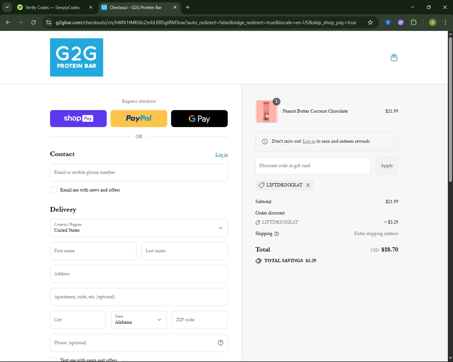Click the order discount amount – $3.29
This screenshot has height=362, width=453.
tap(391, 222)
